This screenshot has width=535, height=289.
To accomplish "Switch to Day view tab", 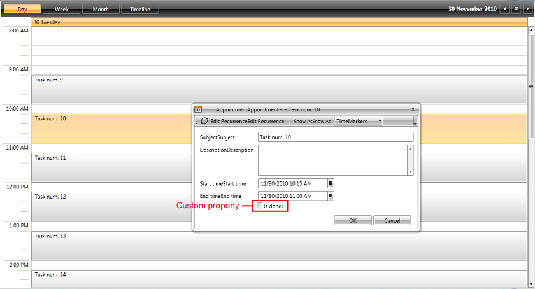I will click(x=22, y=9).
